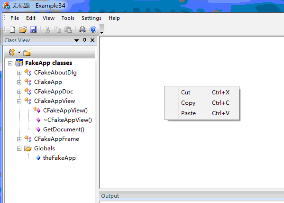Screen dimensions: 284x203
Task: Click the CFakeAboutDlg class icon
Action: (28, 72)
